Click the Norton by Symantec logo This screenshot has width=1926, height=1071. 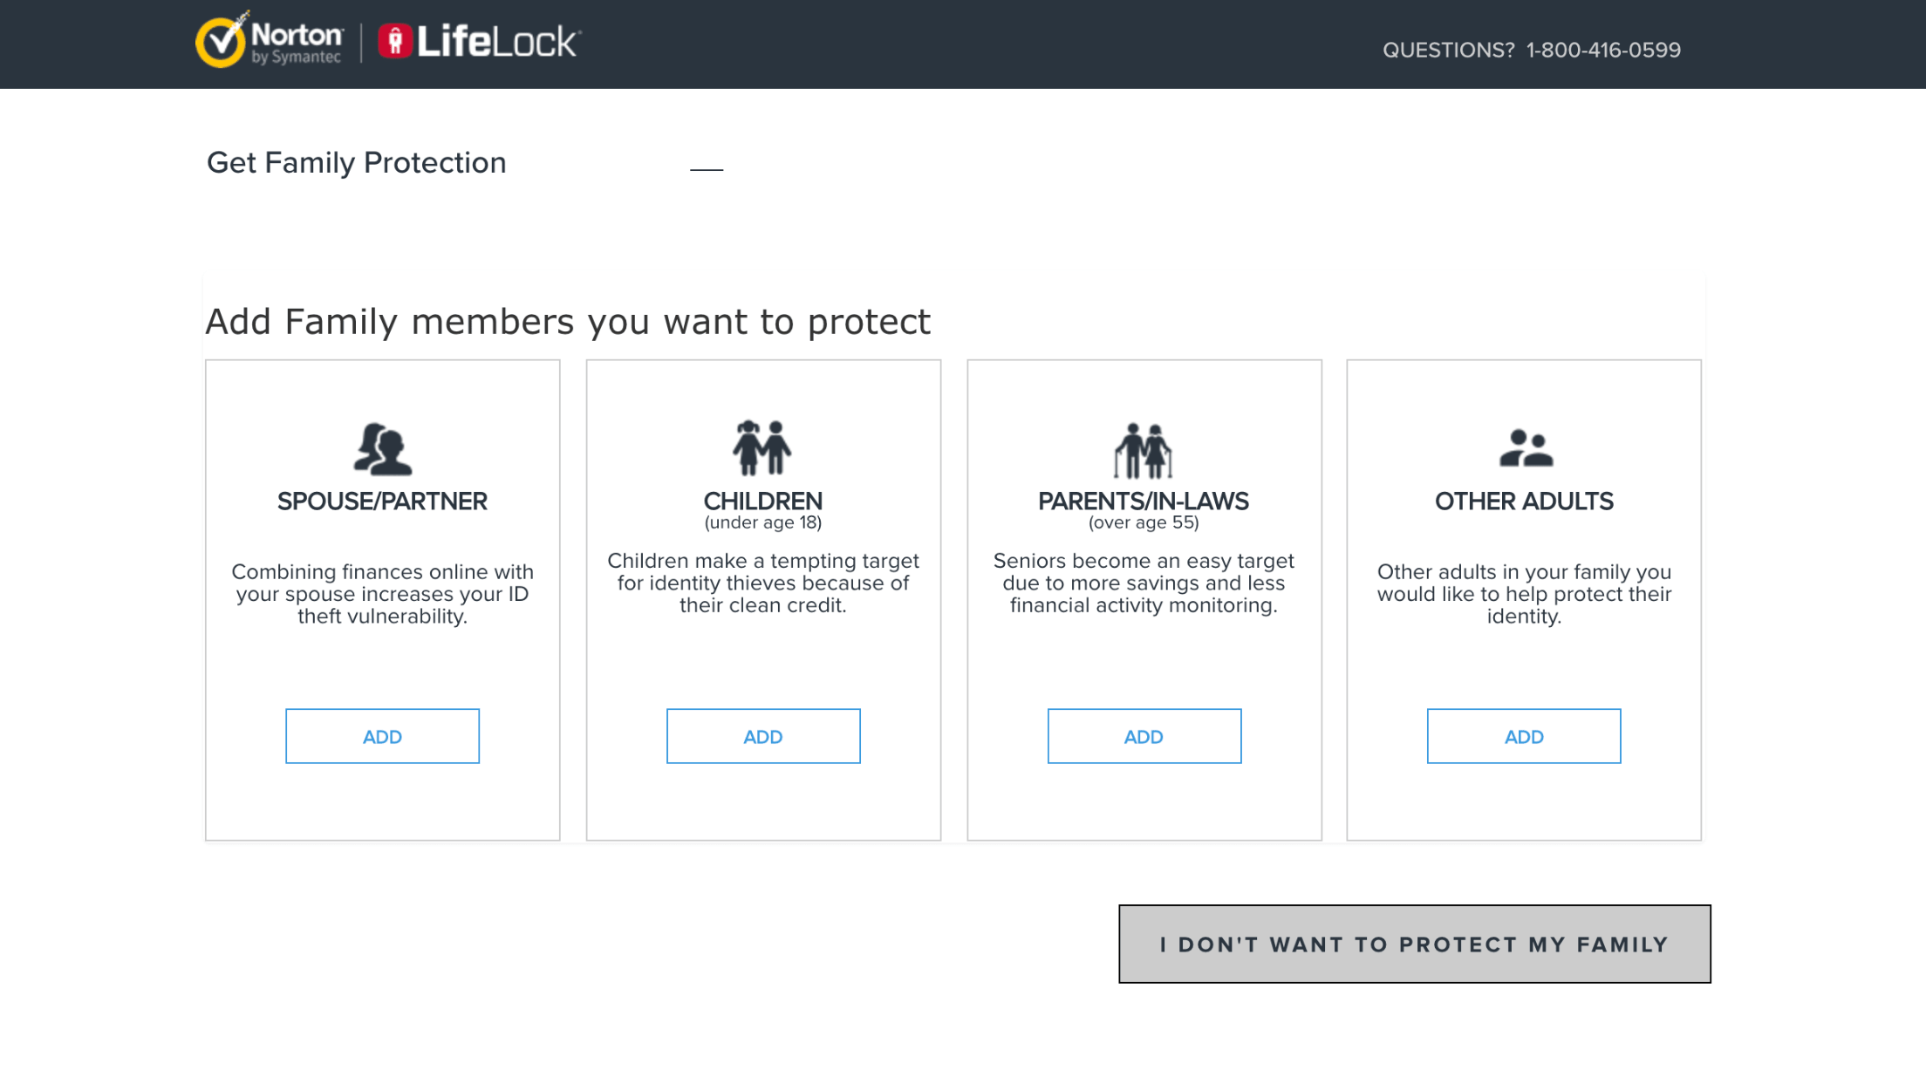point(270,40)
